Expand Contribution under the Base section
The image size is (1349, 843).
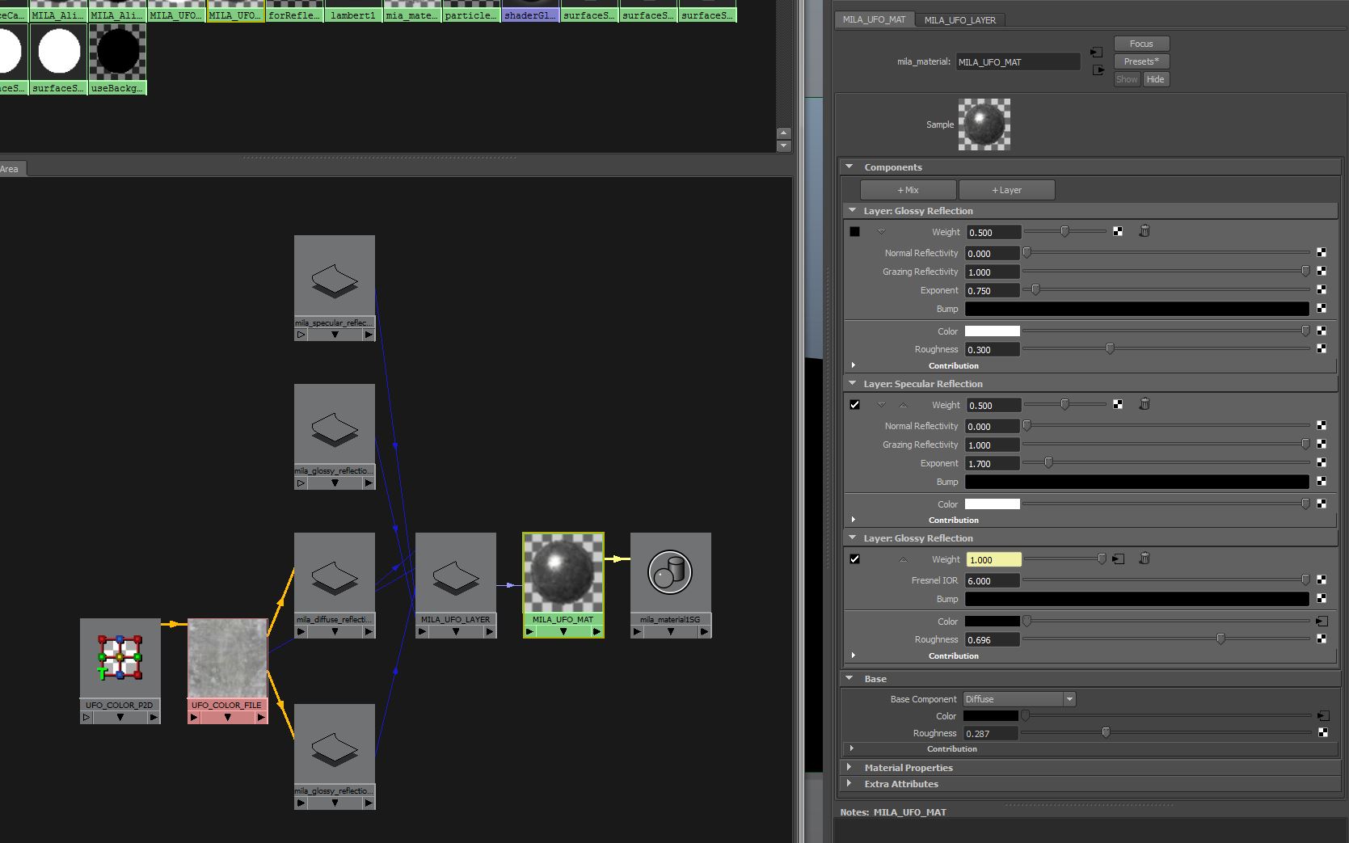(852, 748)
